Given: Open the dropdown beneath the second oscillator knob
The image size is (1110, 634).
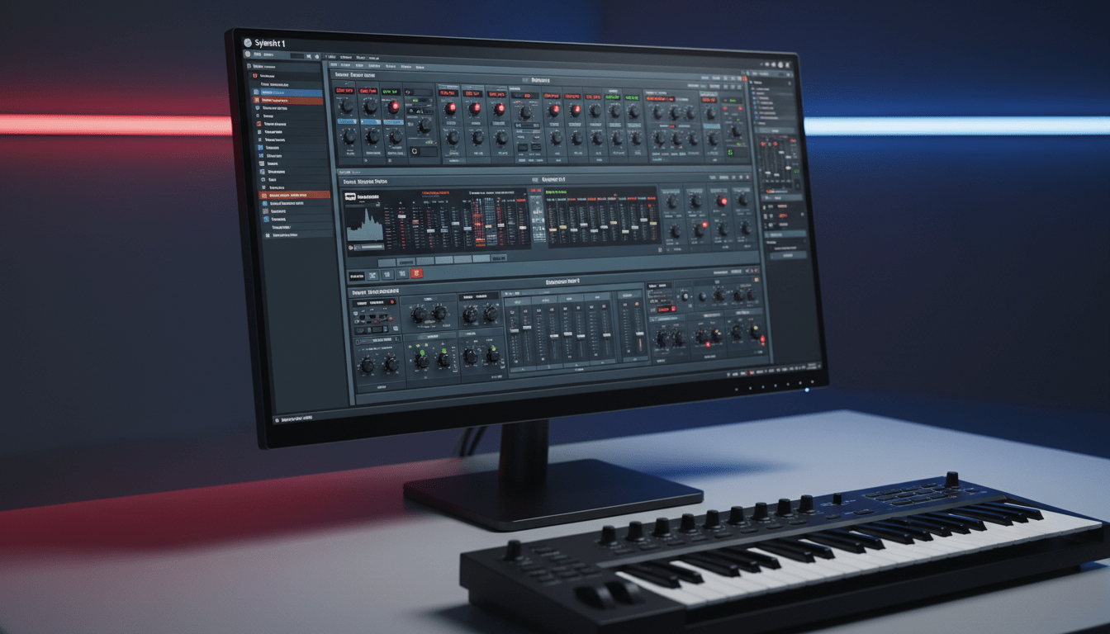Looking at the screenshot, I should coord(370,122).
